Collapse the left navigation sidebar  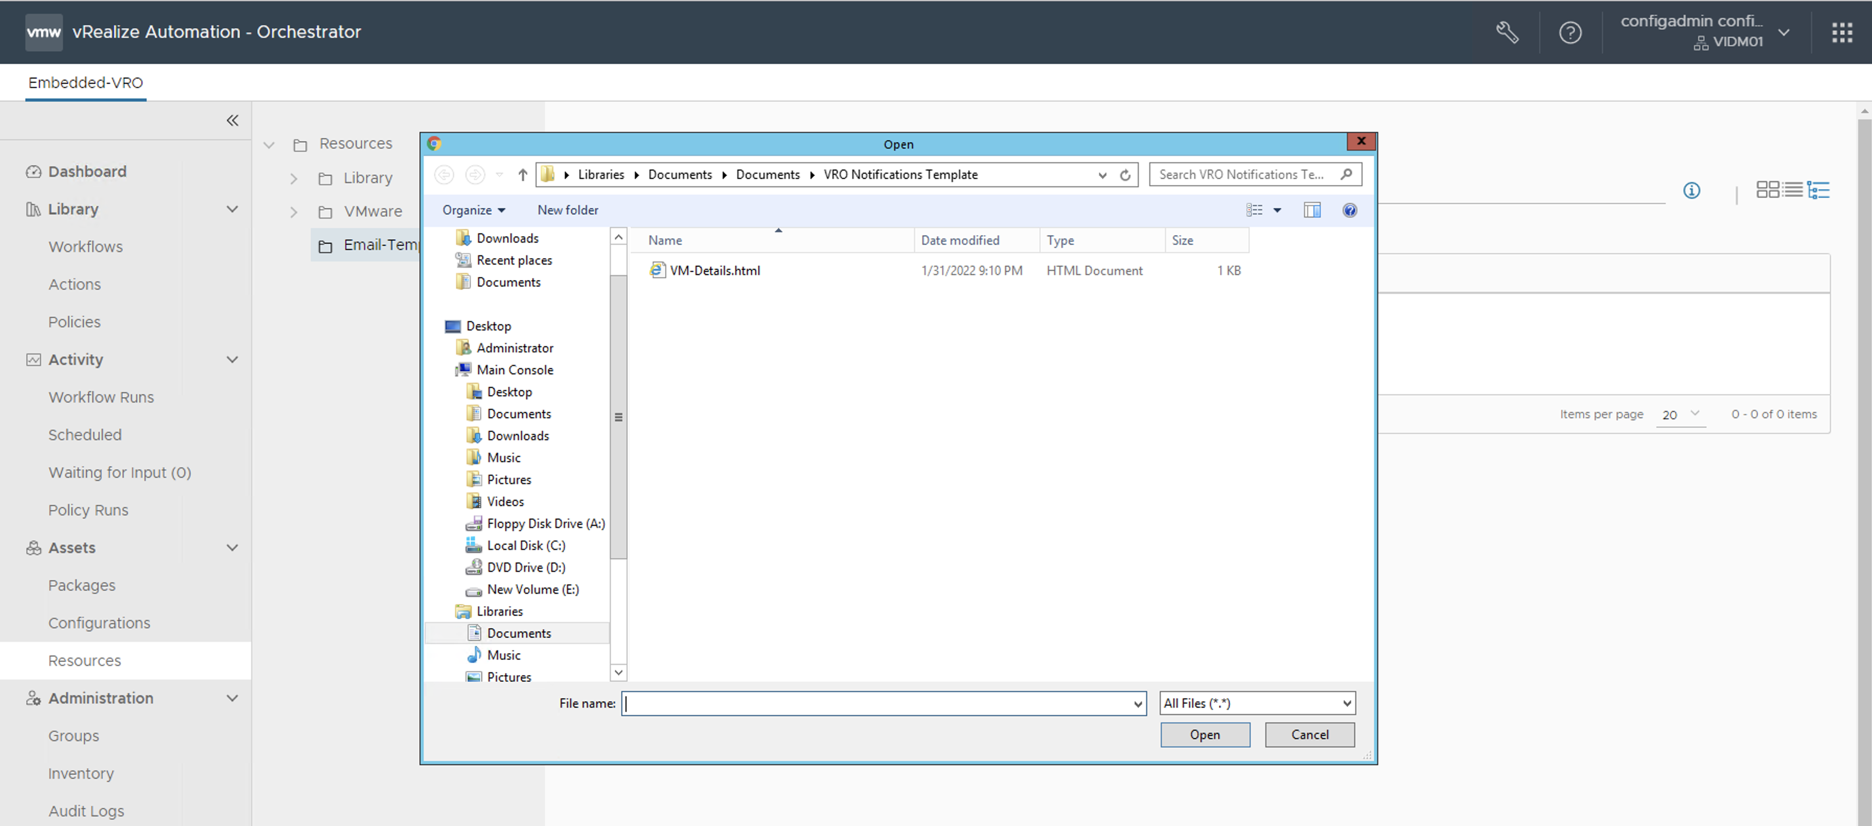pyautogui.click(x=233, y=121)
